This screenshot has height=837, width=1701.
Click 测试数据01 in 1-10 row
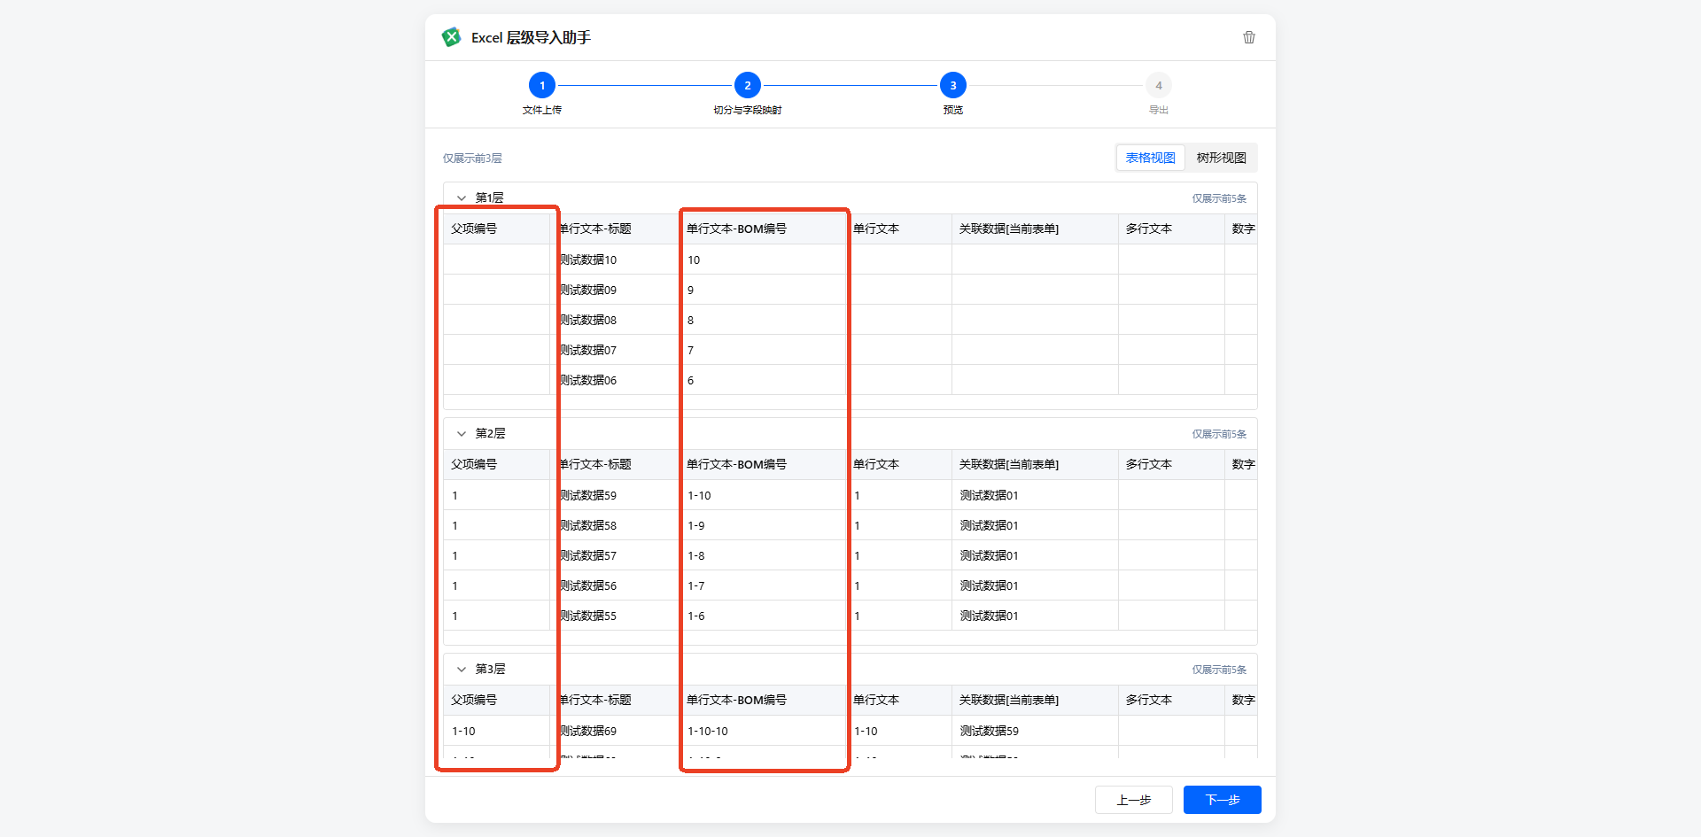tap(1035, 495)
